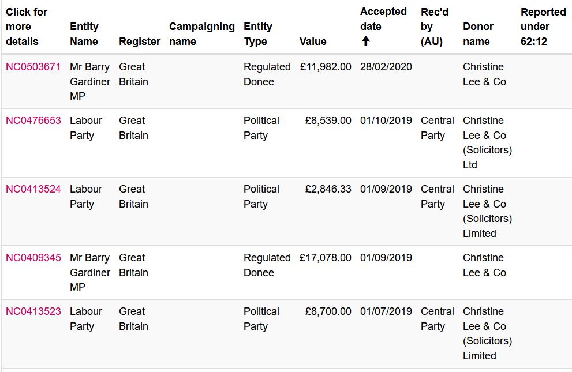Sort by Rec'd by (AU) header
The height and width of the screenshot is (372, 572).
435,27
